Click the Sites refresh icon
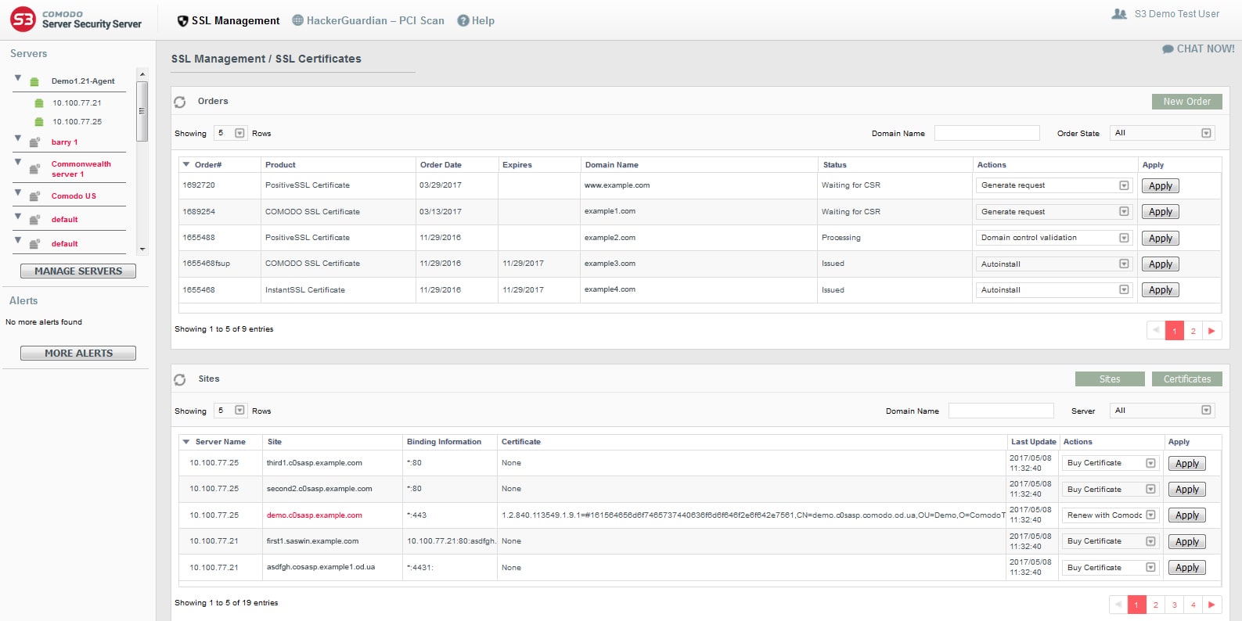Image resolution: width=1242 pixels, height=621 pixels. click(180, 379)
